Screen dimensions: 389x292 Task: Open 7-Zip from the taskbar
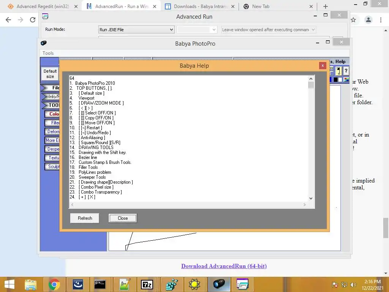(x=147, y=284)
